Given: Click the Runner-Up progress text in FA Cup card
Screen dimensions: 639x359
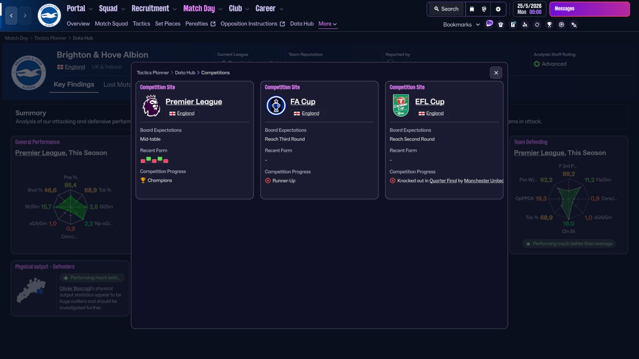Looking at the screenshot, I should pos(284,181).
